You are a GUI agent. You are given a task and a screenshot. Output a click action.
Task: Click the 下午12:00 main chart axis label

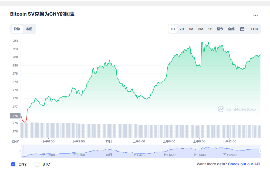(229, 141)
